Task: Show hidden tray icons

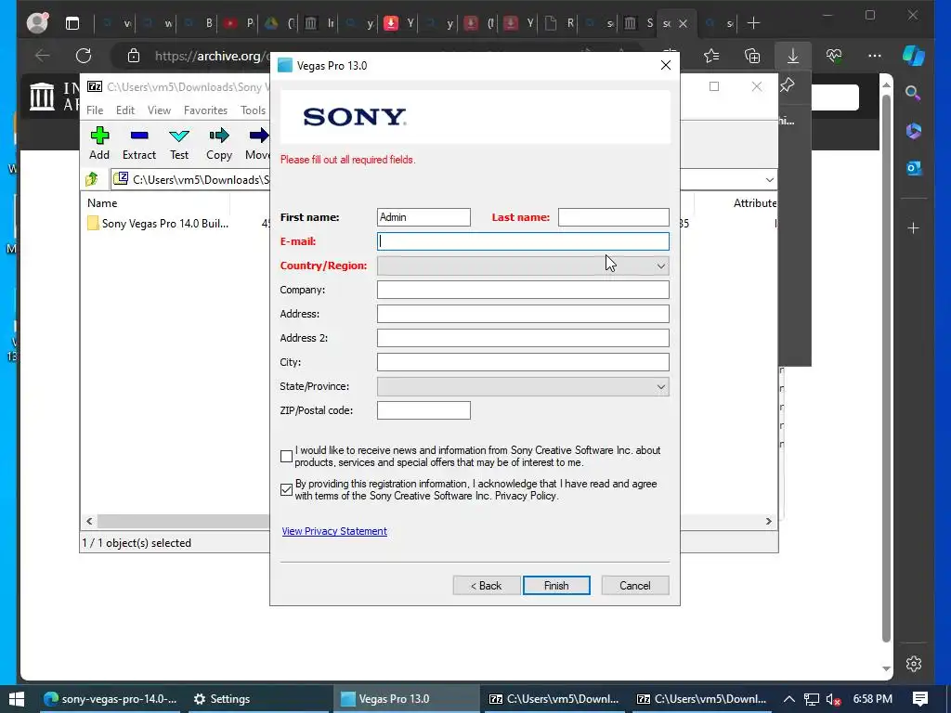Action: [x=789, y=699]
